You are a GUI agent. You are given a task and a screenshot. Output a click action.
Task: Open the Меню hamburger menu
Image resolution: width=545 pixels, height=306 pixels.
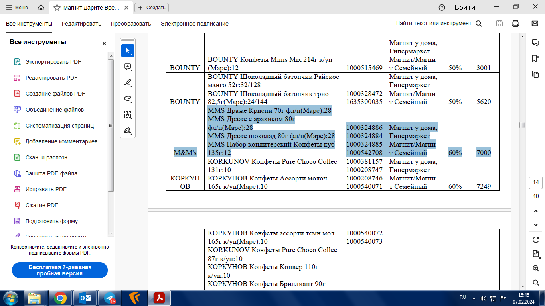(x=17, y=8)
